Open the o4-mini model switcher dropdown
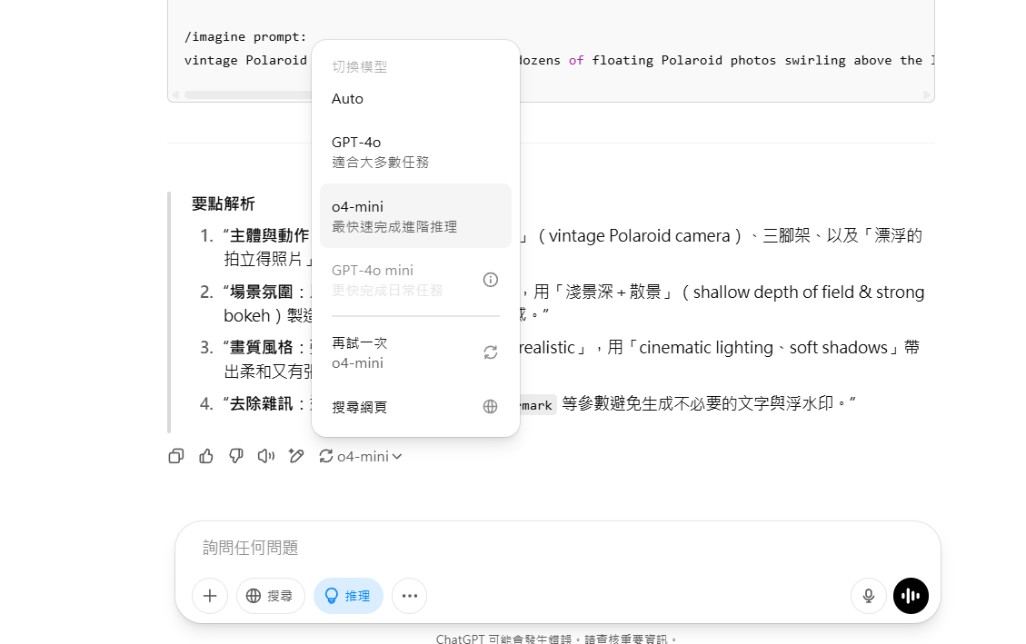The image size is (1026, 644). pyautogui.click(x=361, y=456)
